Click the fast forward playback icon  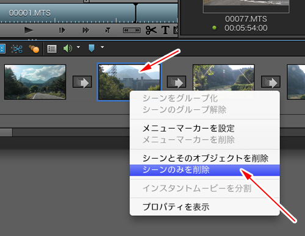tap(85, 30)
